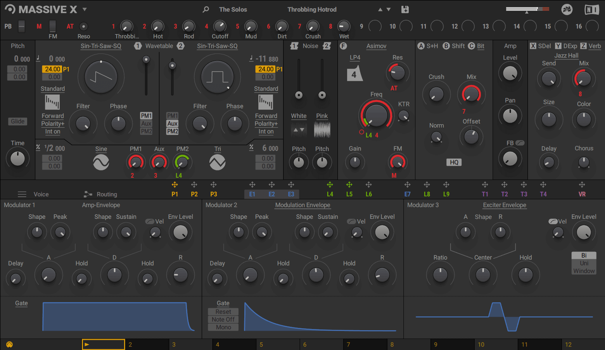Viewport: 605px width, 350px height.
Task: Click the Reset button in Modulator 2
Action: click(223, 312)
